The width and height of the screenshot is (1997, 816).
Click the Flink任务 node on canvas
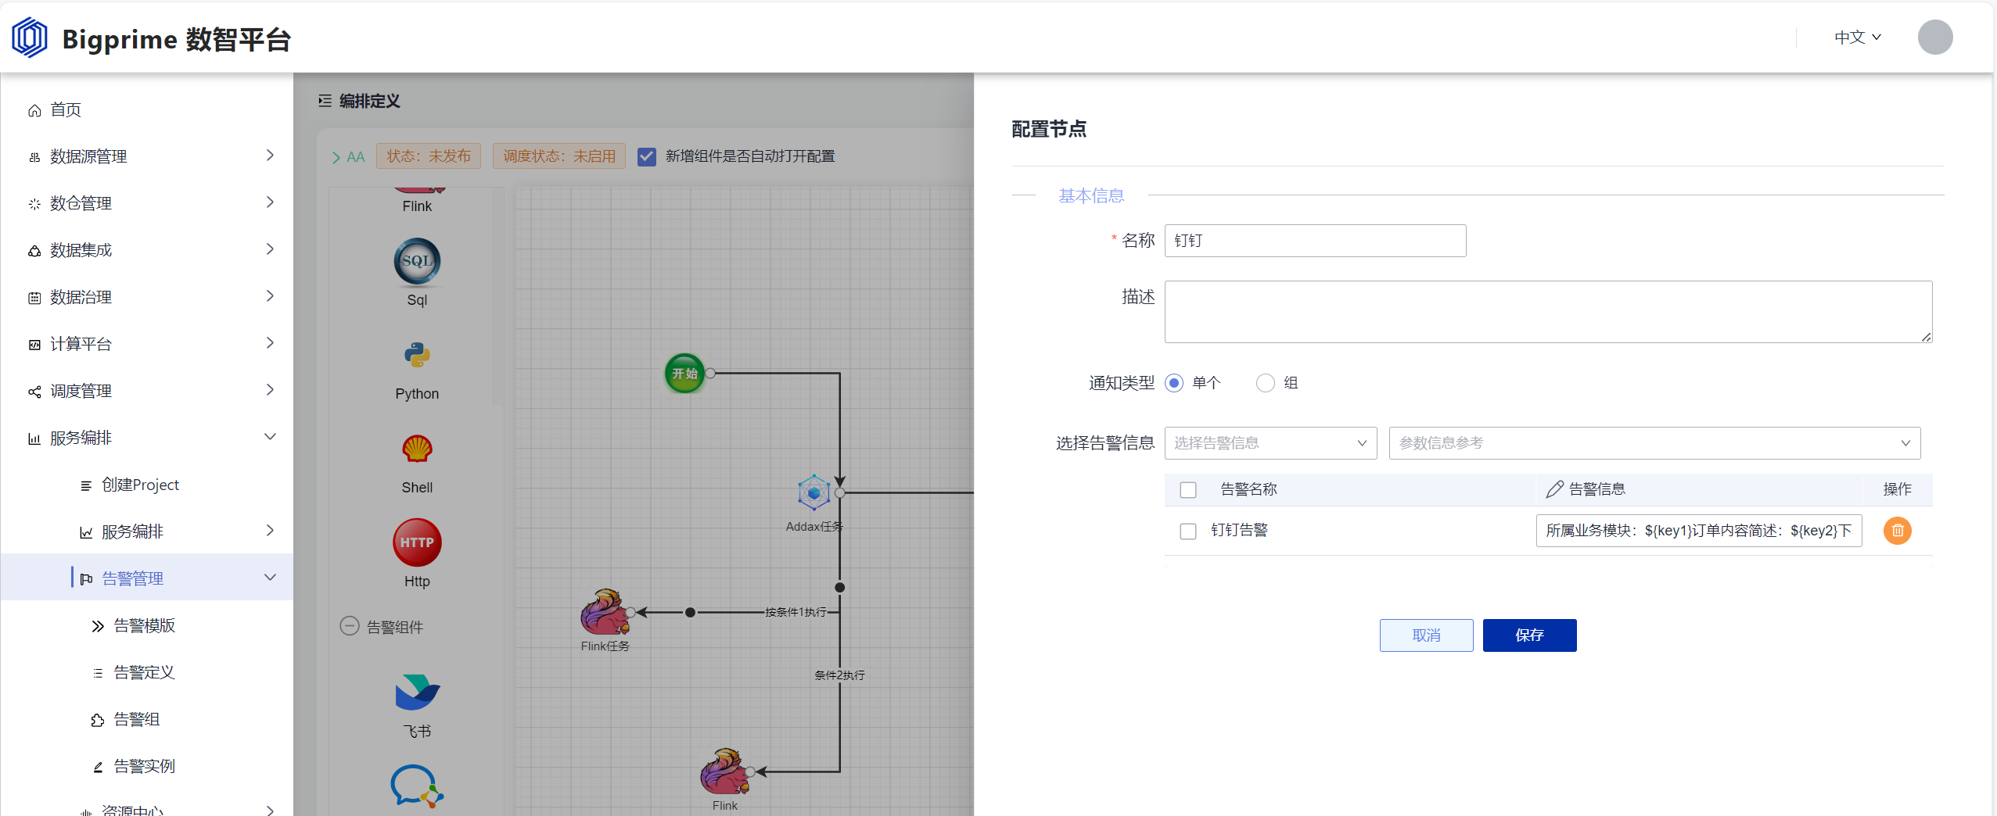click(605, 611)
